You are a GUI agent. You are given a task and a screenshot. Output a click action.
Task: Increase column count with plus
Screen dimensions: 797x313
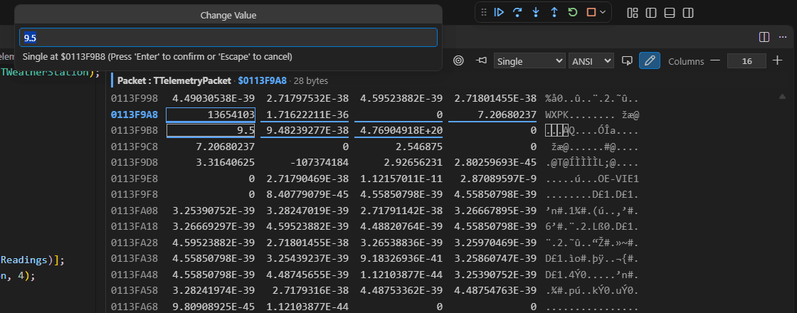[777, 61]
